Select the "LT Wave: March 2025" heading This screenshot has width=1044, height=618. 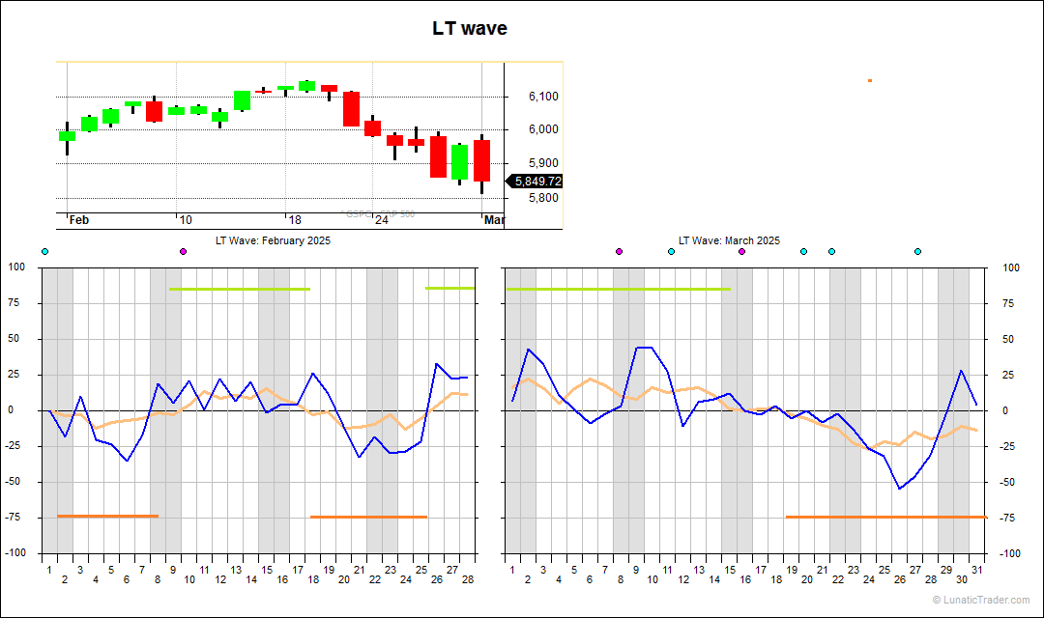tap(729, 240)
